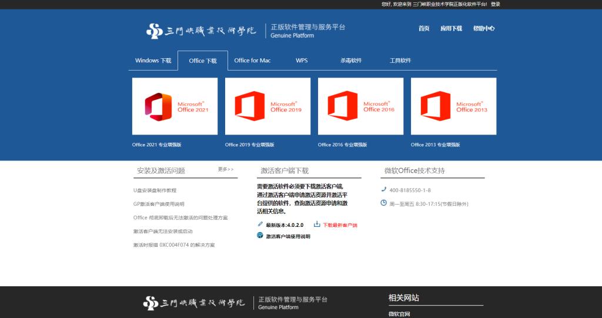Choose the Microsoft Office 2013 thumbnail
Screen dimensions: 602x318
(x=453, y=106)
